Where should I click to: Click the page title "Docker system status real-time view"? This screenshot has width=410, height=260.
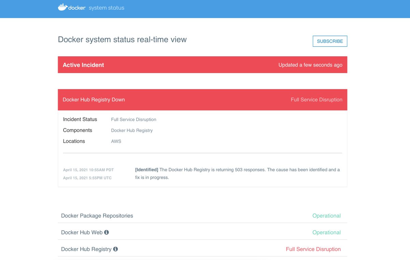pyautogui.click(x=122, y=40)
